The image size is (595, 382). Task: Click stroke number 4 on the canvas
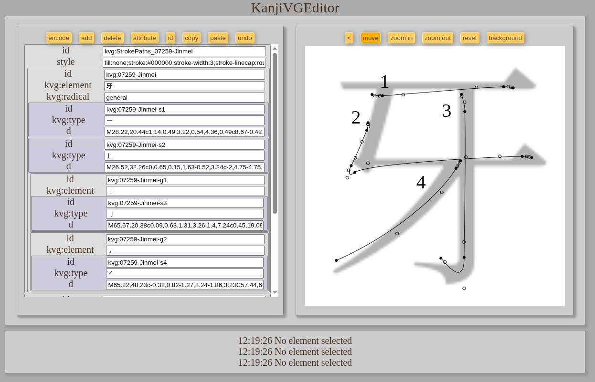tap(421, 183)
